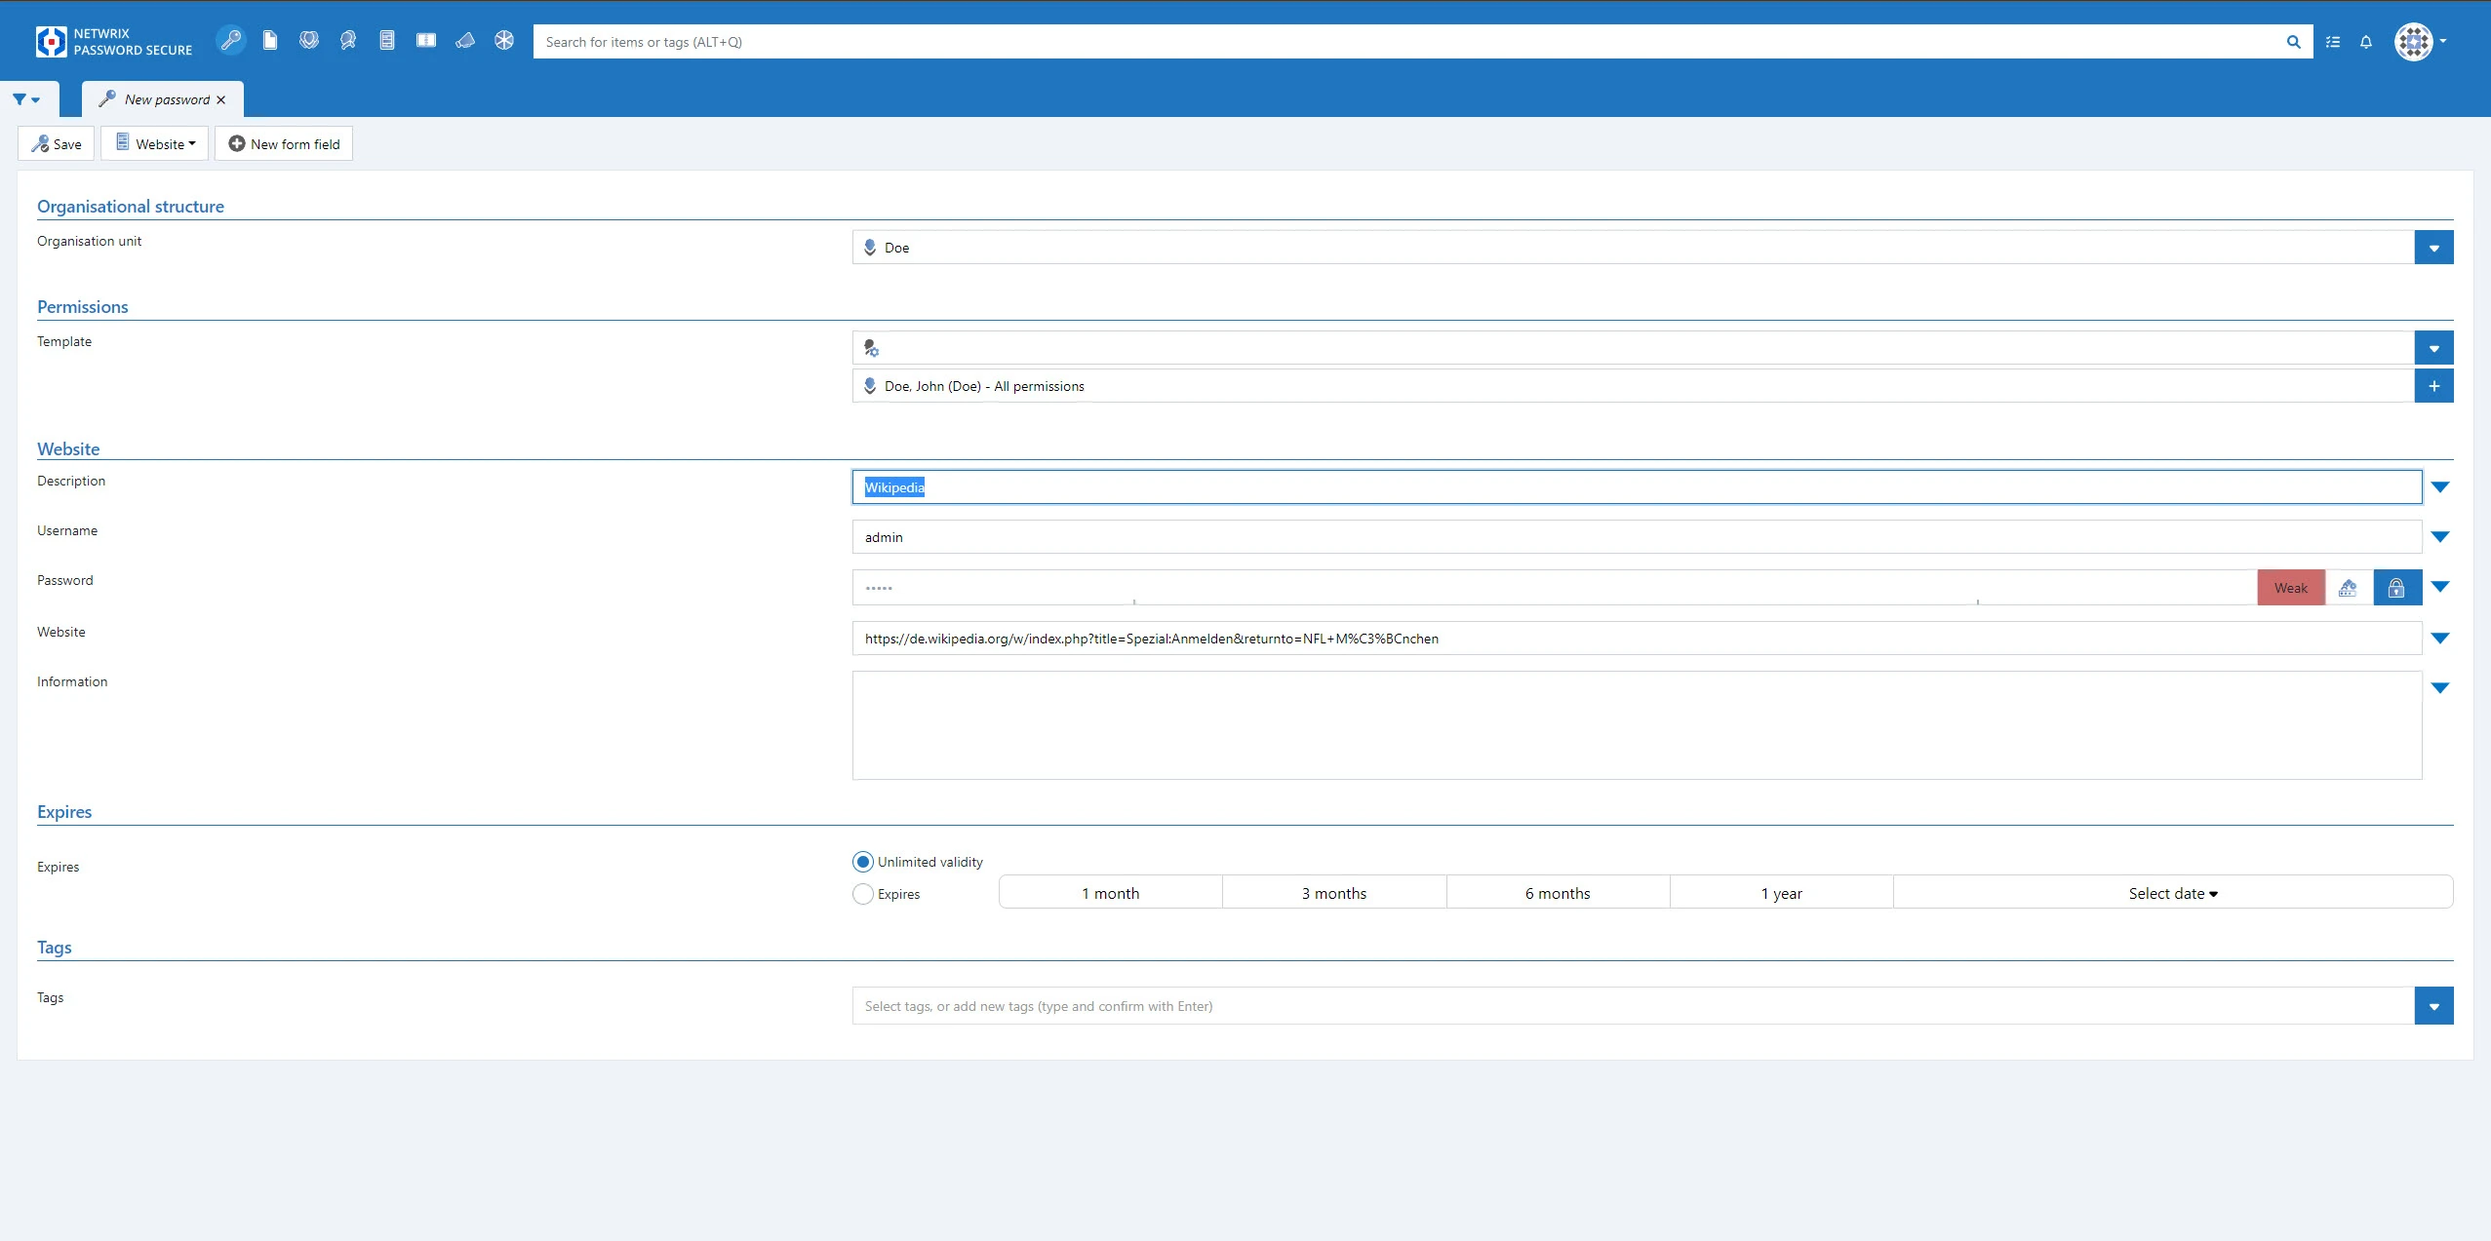Click the Description field containing Wikipedia

pyautogui.click(x=1637, y=487)
